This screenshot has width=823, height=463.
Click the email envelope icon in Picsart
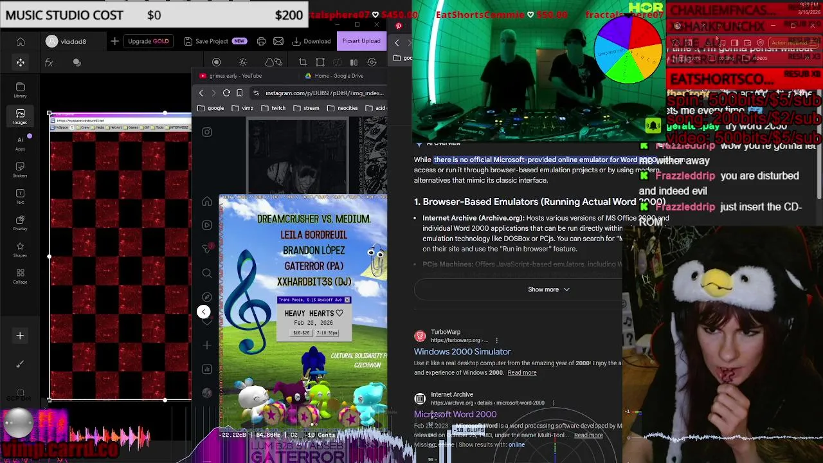tap(278, 41)
